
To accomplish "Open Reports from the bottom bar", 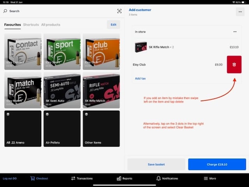I will 124,178.
